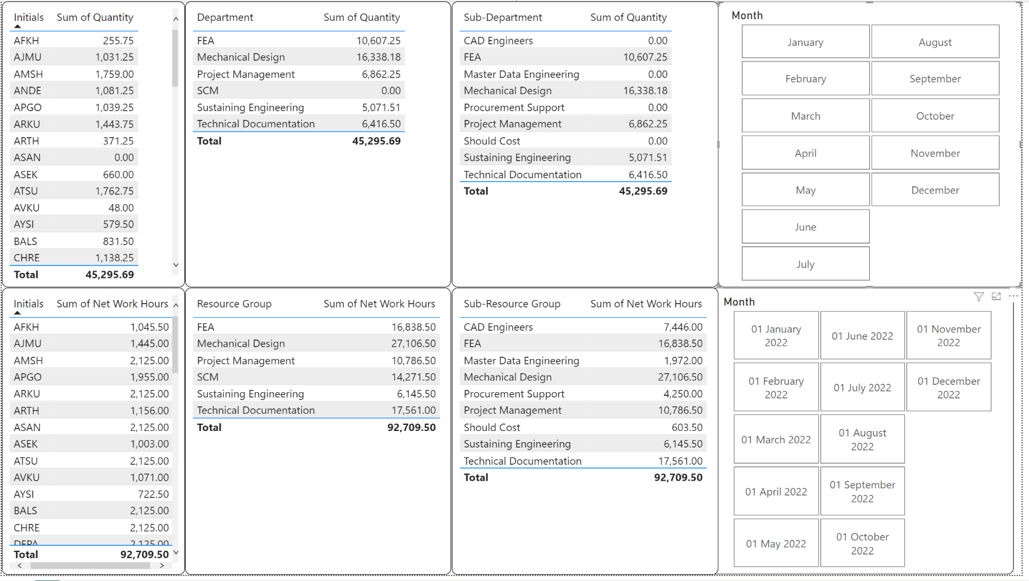Sort by Sub-Resource Group column header
This screenshot has height=581, width=1029.
[512, 304]
